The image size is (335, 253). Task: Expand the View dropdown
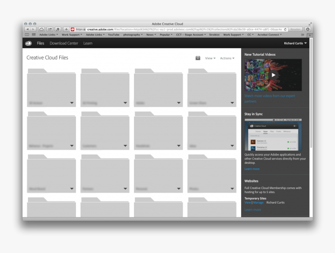coord(210,58)
